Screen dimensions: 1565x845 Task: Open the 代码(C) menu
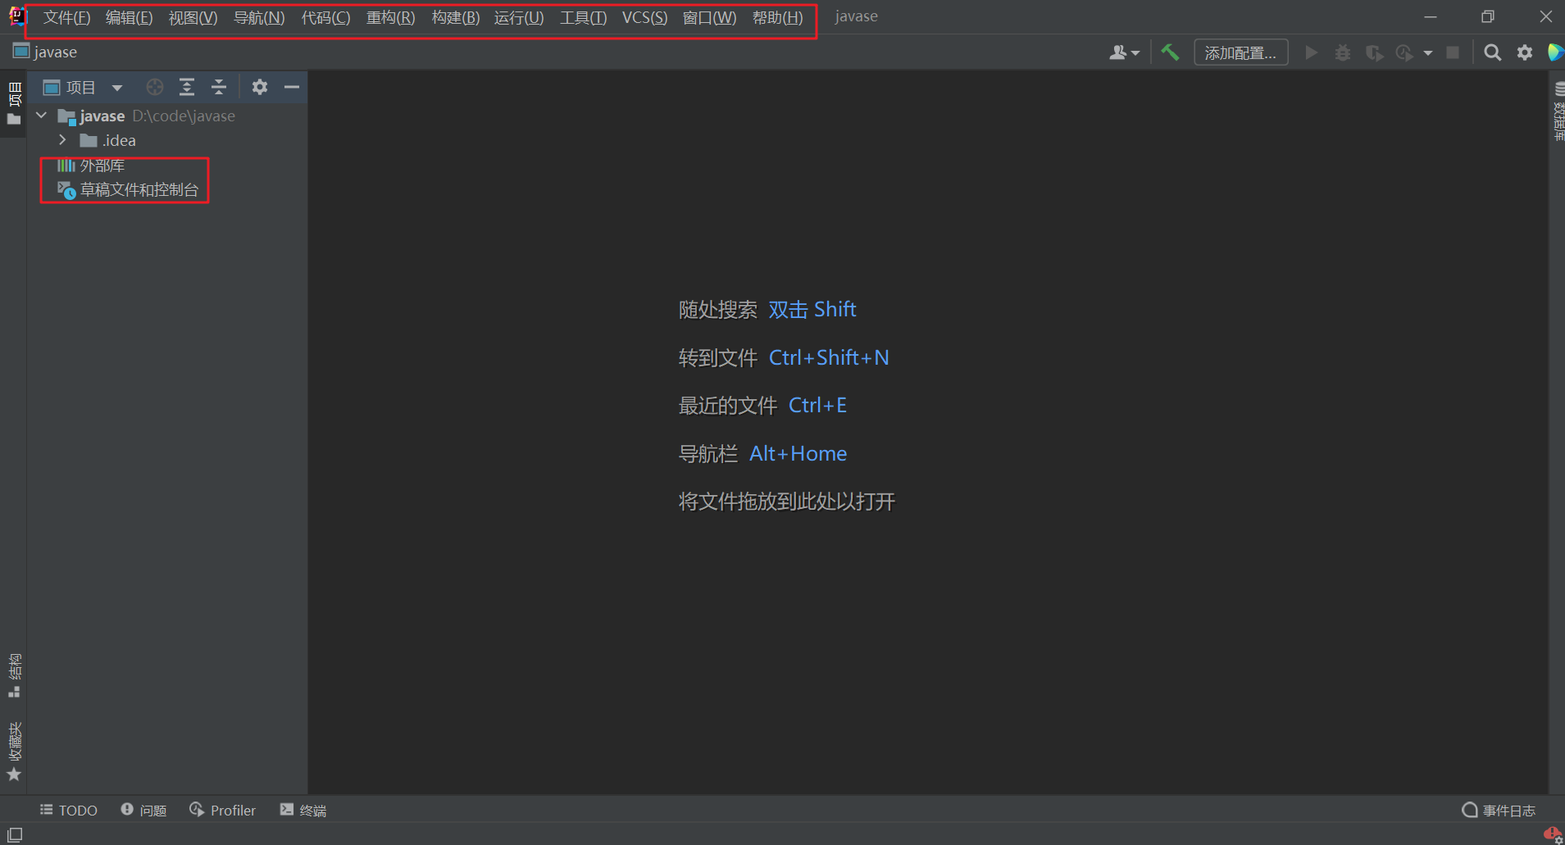(x=325, y=17)
